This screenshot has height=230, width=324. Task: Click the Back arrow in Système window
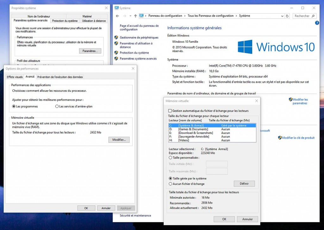point(117,16)
